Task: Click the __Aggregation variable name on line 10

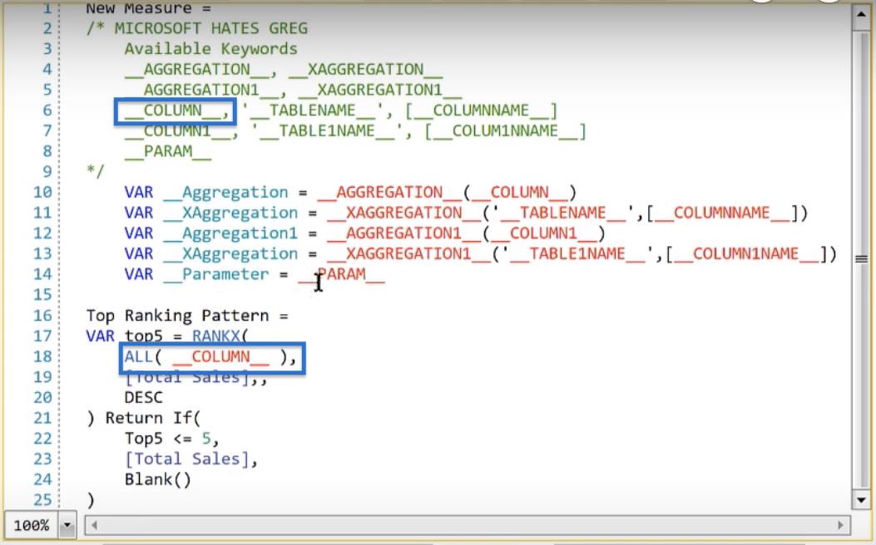Action: pos(225,193)
